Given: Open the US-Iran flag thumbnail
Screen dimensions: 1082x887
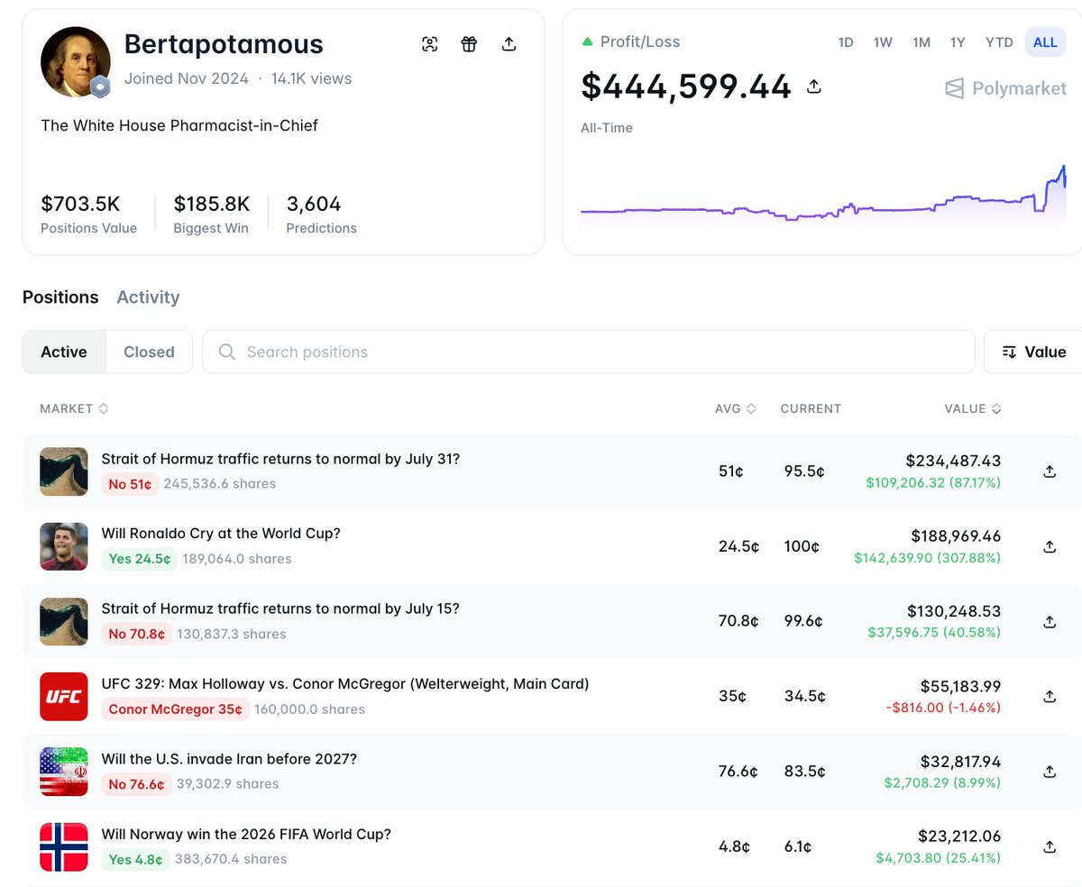Looking at the screenshot, I should coord(64,772).
